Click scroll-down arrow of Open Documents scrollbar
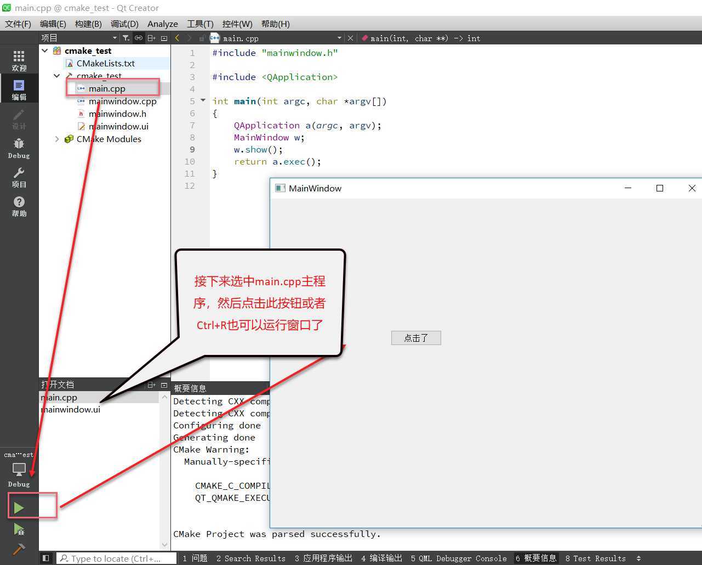The height and width of the screenshot is (565, 702). point(165,545)
